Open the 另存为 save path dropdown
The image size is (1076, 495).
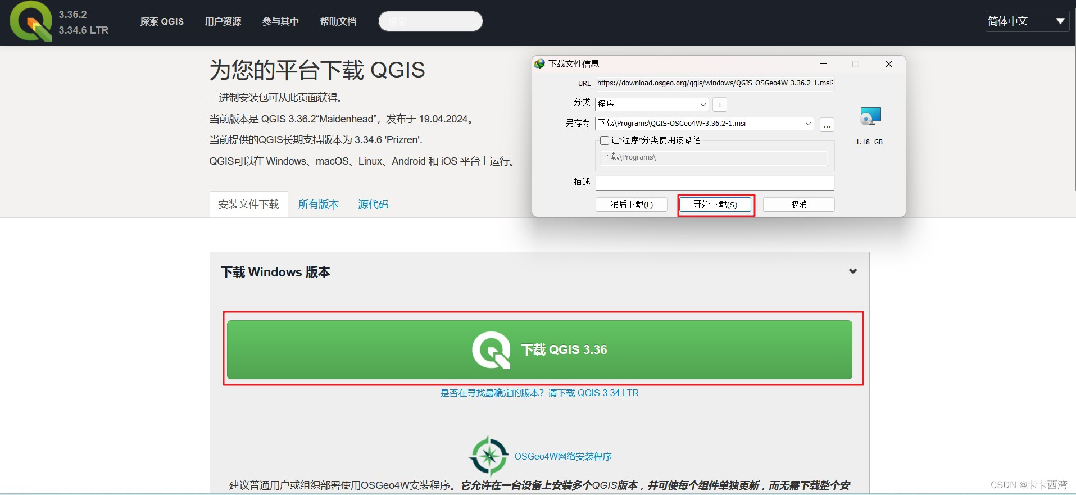click(705, 124)
